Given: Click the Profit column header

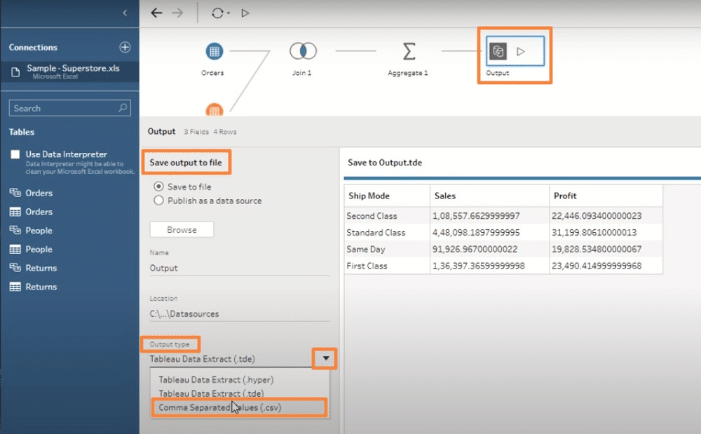Looking at the screenshot, I should pyautogui.click(x=606, y=196).
